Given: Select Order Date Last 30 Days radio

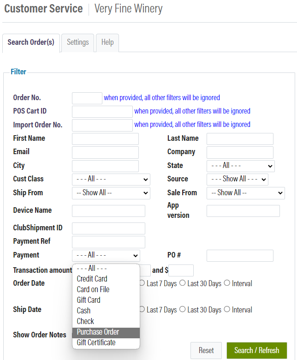Looking at the screenshot, I should coord(182,283).
